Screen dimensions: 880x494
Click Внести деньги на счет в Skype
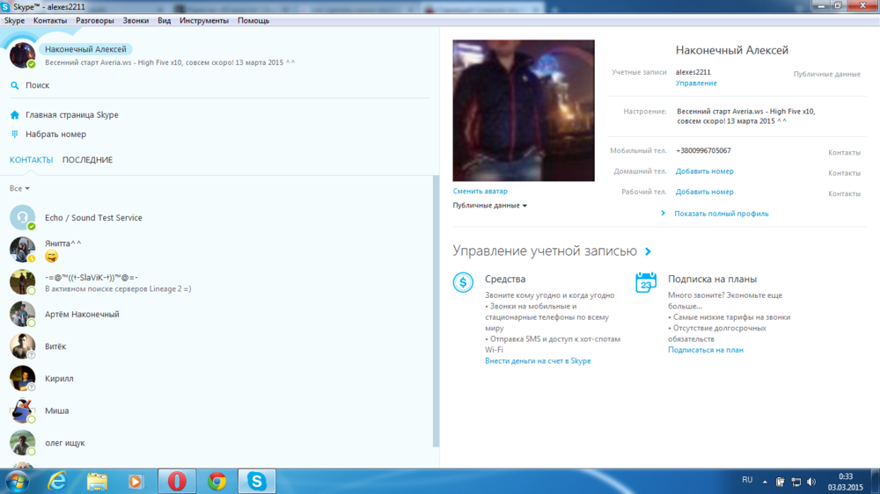pos(538,361)
